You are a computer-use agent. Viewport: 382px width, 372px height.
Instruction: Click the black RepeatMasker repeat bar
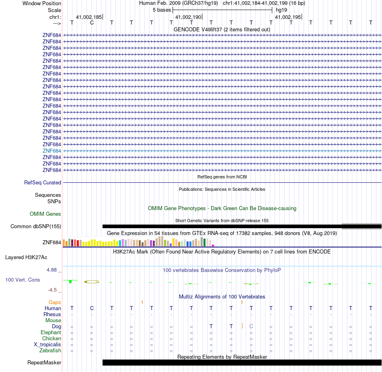[242, 363]
